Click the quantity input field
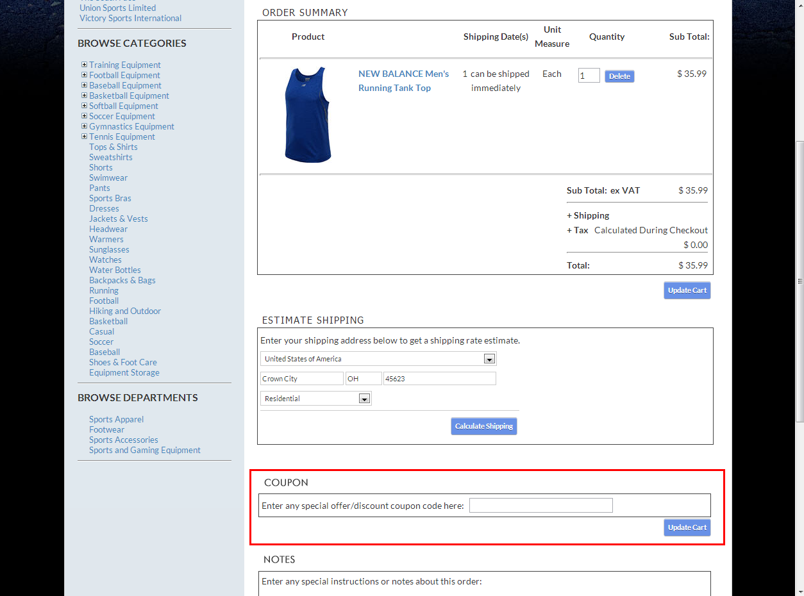 (589, 76)
